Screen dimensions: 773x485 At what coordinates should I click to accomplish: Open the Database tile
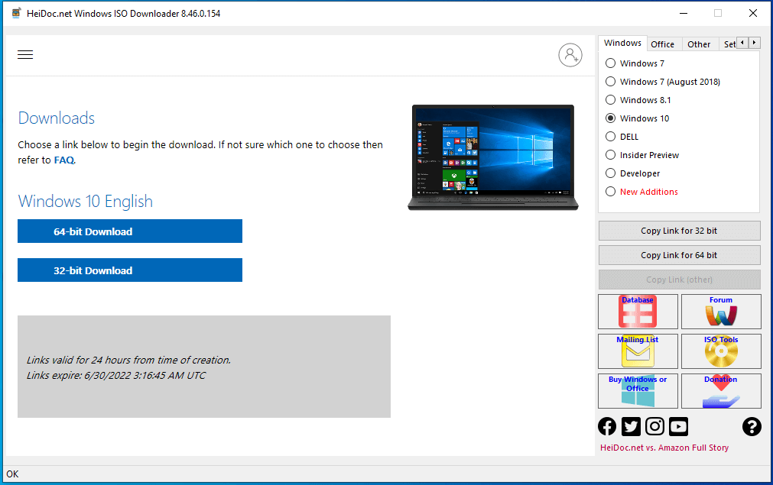click(x=638, y=312)
